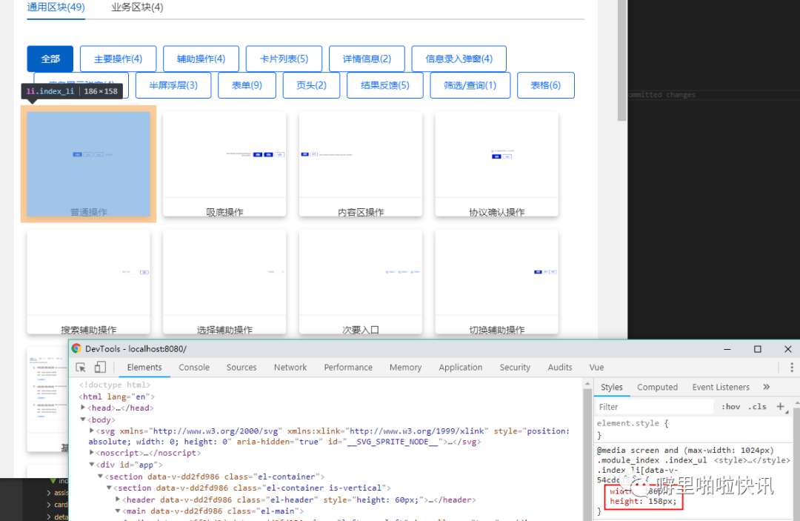Open the Application tab
The height and width of the screenshot is (521, 800).
[x=460, y=368]
